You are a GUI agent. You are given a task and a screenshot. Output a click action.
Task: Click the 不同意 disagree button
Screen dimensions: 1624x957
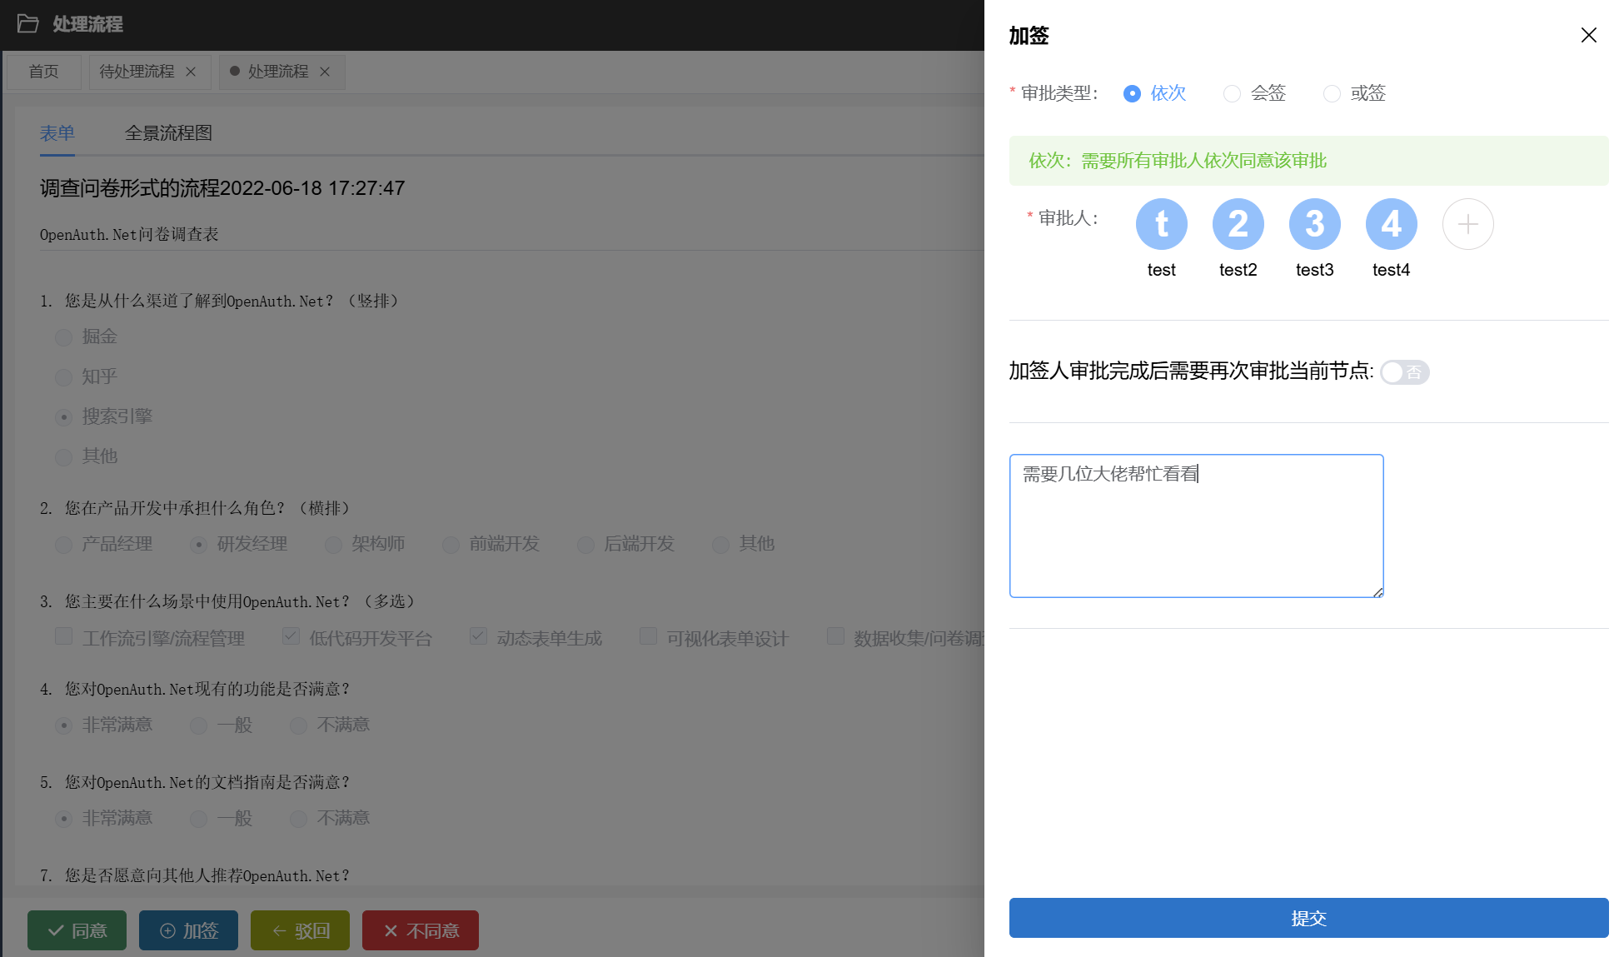click(x=421, y=930)
